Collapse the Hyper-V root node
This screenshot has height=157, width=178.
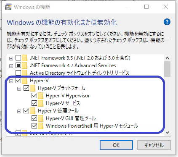[x=11, y=81]
